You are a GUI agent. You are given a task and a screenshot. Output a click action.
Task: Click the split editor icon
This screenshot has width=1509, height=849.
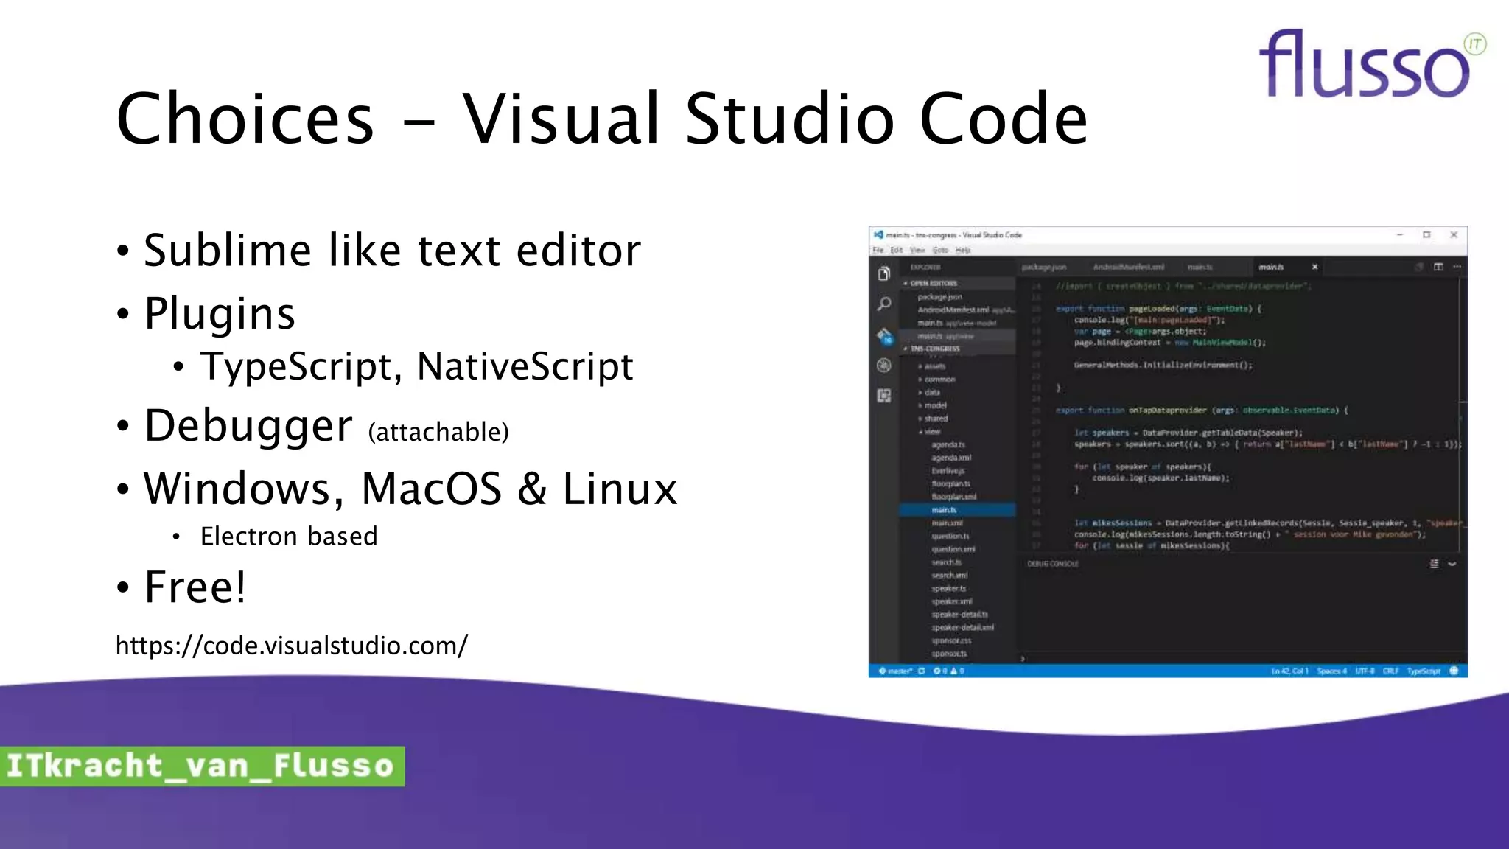click(x=1438, y=267)
